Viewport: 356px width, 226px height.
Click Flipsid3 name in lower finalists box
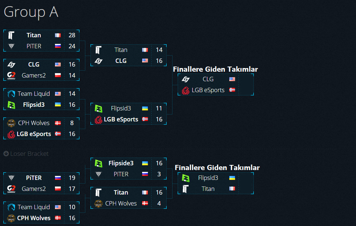pyautogui.click(x=208, y=178)
